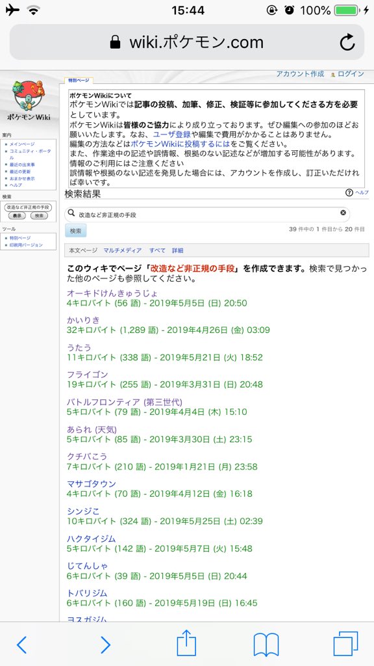Open result ハクタイジム
The height and width of the screenshot is (666, 374).
pyautogui.click(x=91, y=539)
